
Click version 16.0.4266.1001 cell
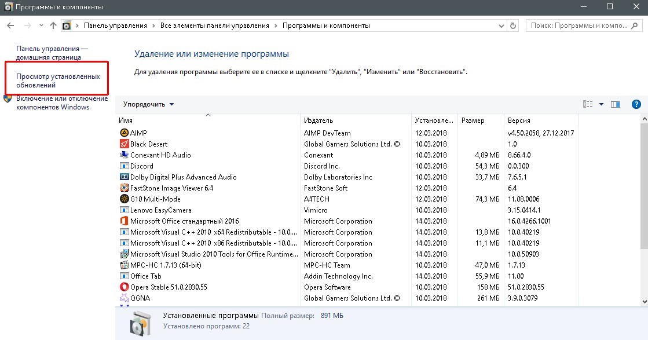(529, 221)
